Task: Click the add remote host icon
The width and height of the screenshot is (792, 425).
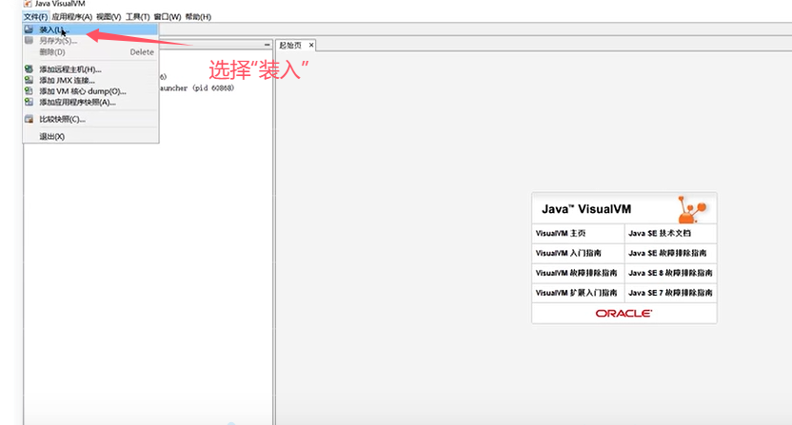Action: pyautogui.click(x=29, y=69)
